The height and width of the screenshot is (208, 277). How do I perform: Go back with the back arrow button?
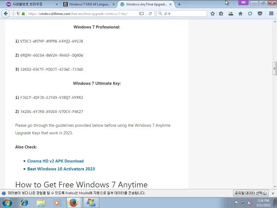pyautogui.click(x=6, y=14)
